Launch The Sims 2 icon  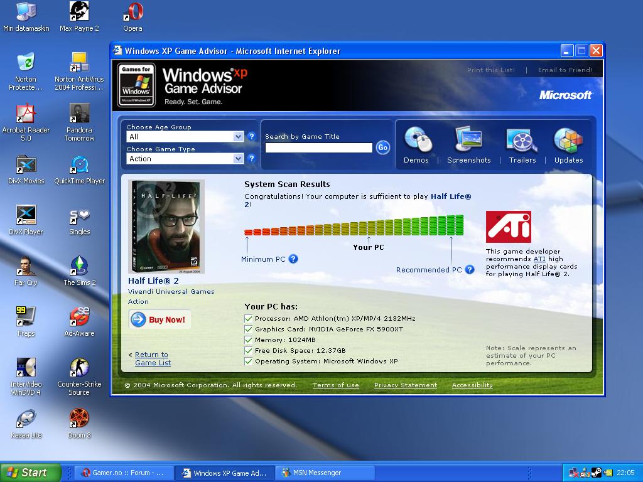79,271
